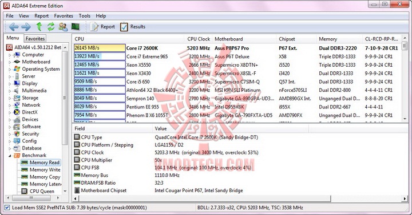
Task: Select the Storage drive icon
Action: [17, 98]
